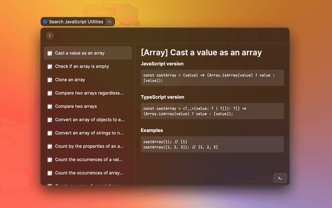Select Count by the properties entry
This screenshot has width=332, height=208.
pyautogui.click(x=89, y=146)
